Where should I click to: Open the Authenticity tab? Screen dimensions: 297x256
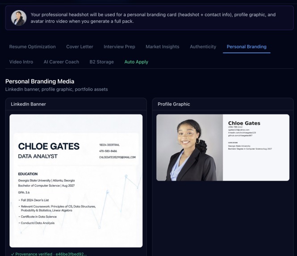pyautogui.click(x=203, y=46)
